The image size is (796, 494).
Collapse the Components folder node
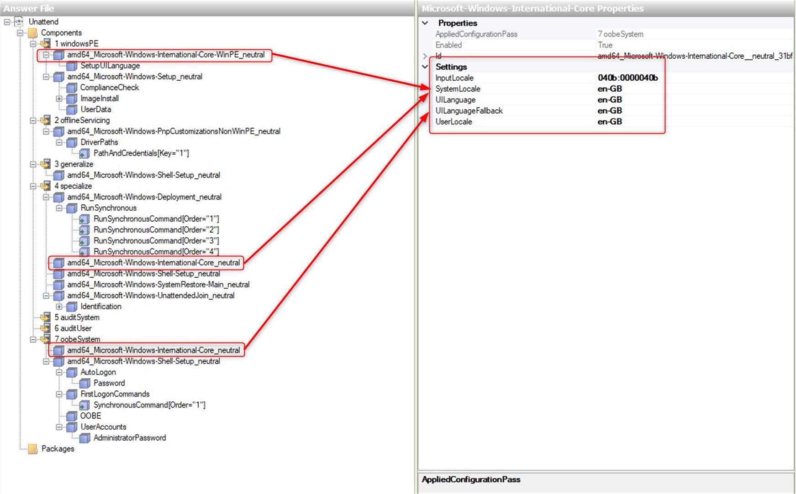click(20, 32)
